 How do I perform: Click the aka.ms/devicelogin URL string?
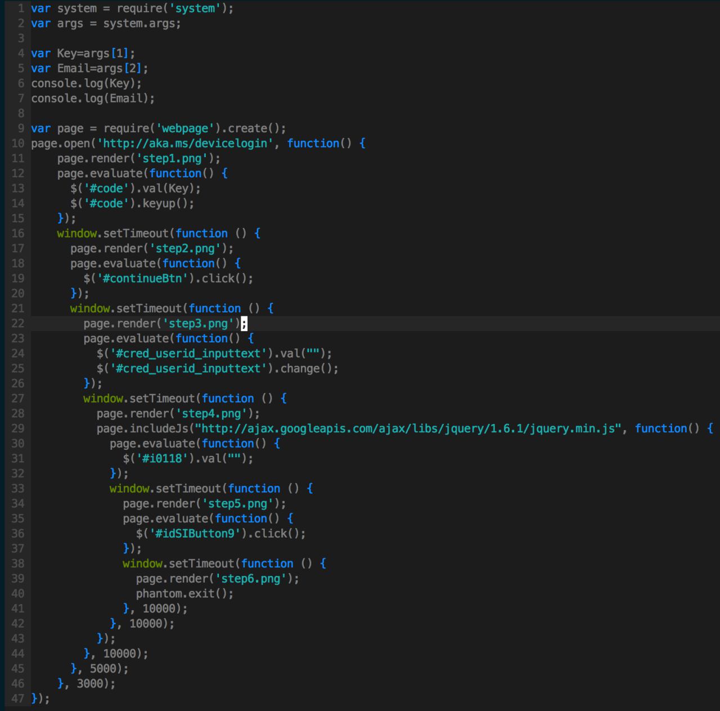pyautogui.click(x=185, y=144)
